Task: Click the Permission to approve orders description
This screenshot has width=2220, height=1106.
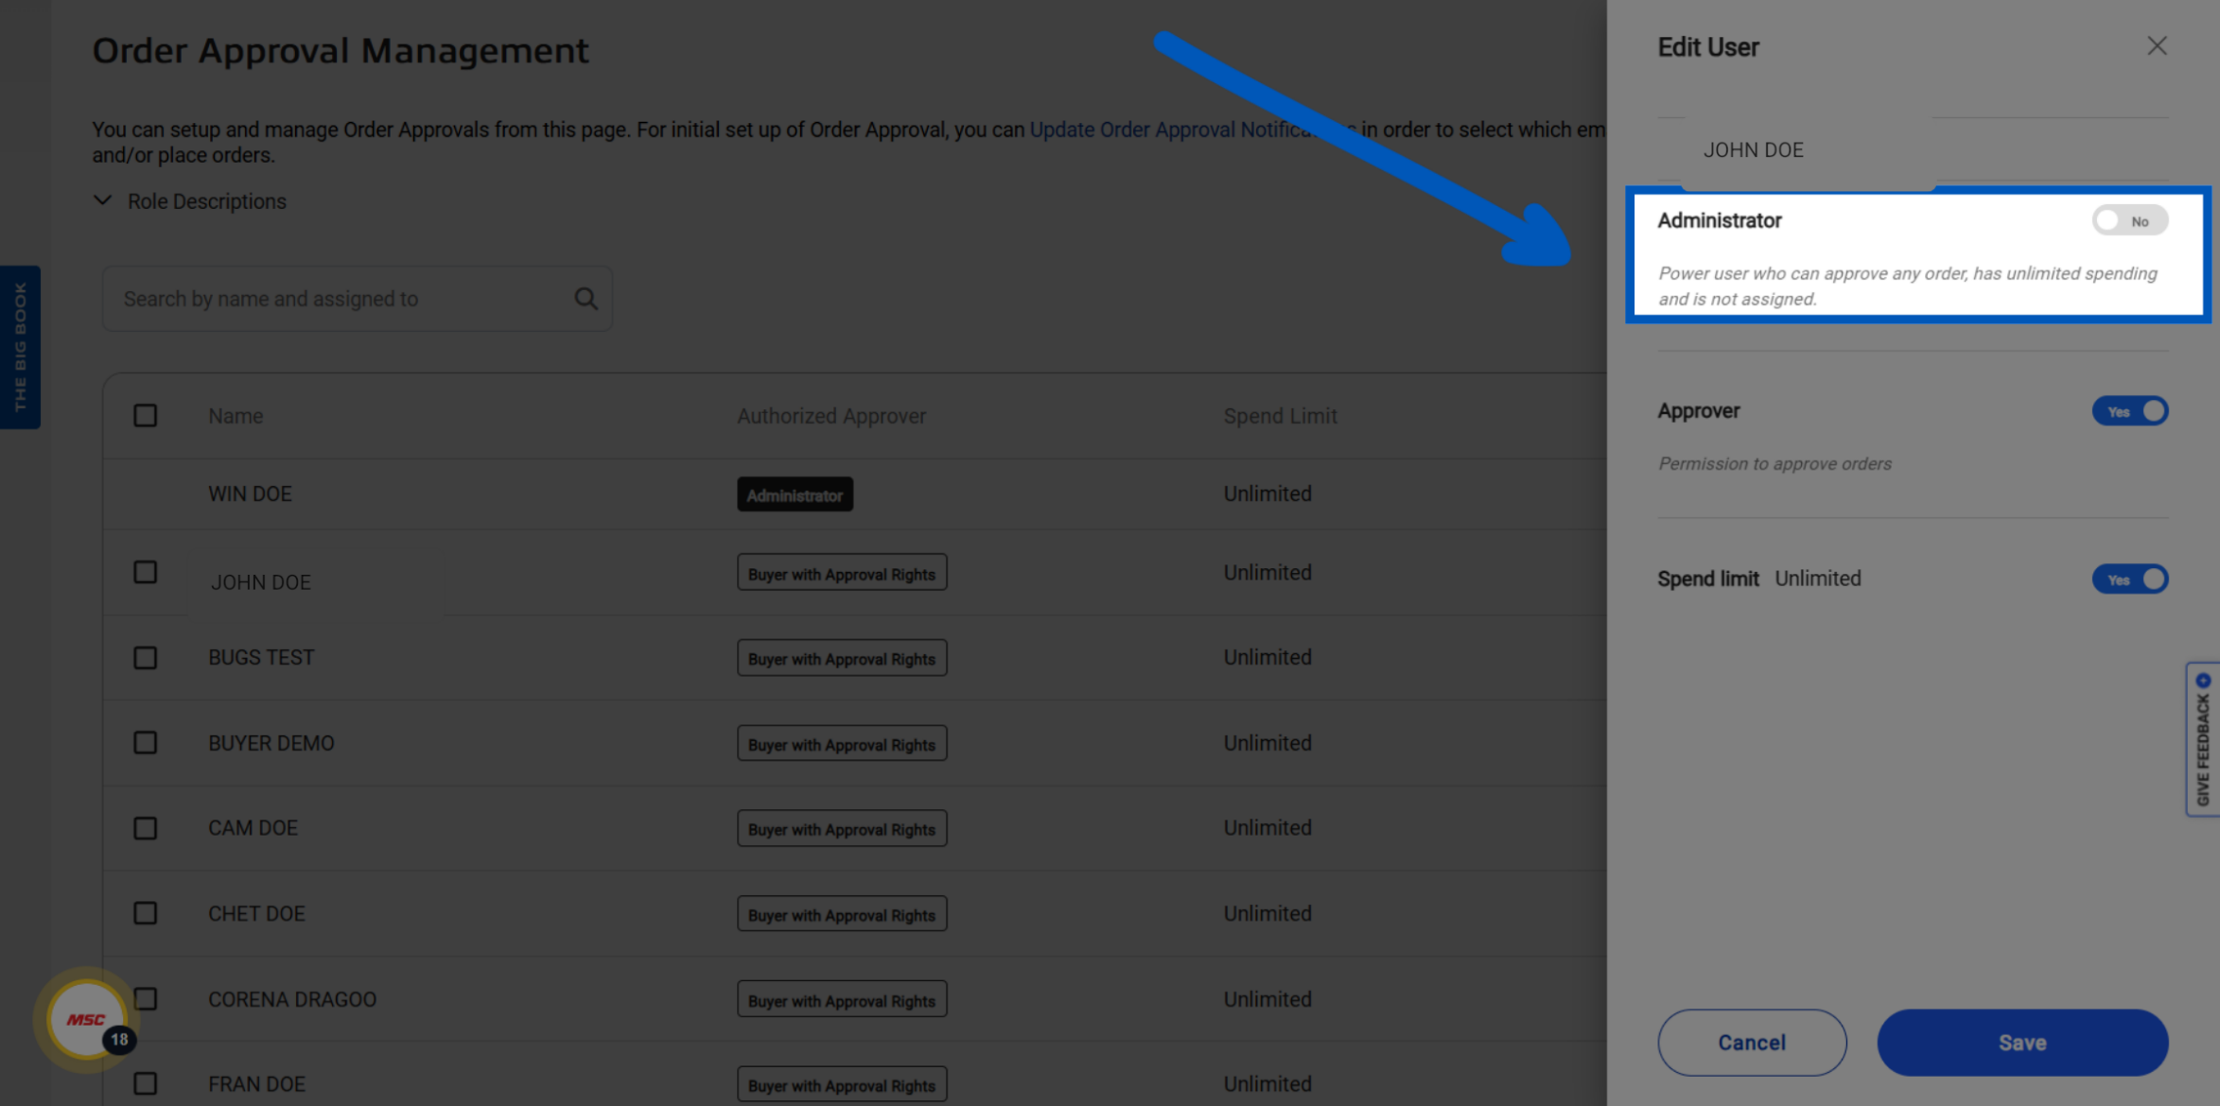Action: [1774, 463]
